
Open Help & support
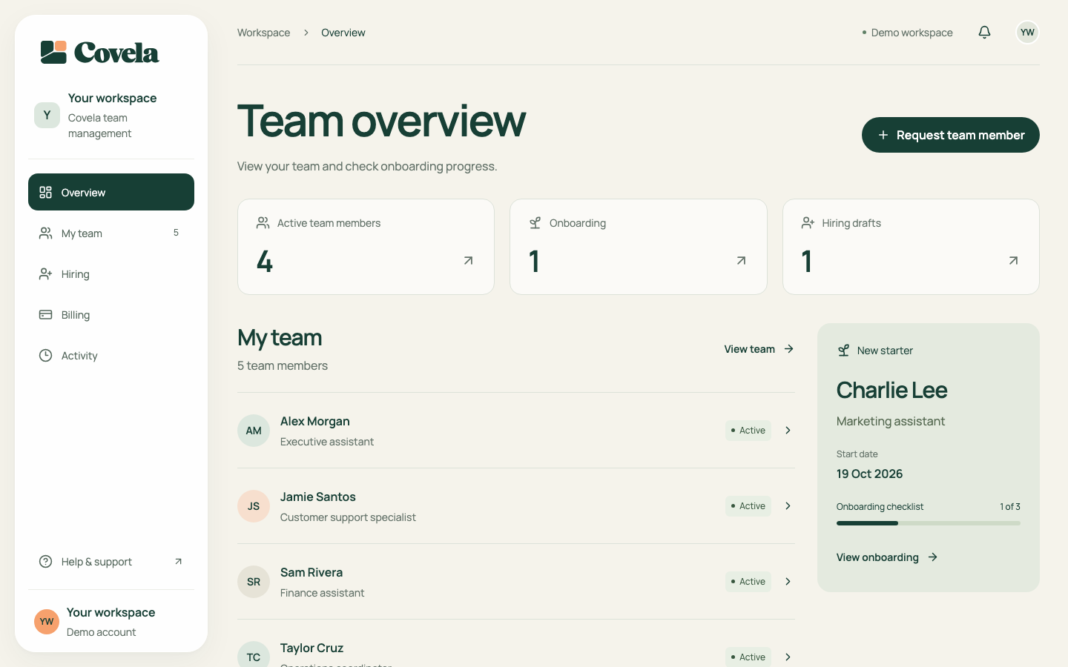(111, 562)
